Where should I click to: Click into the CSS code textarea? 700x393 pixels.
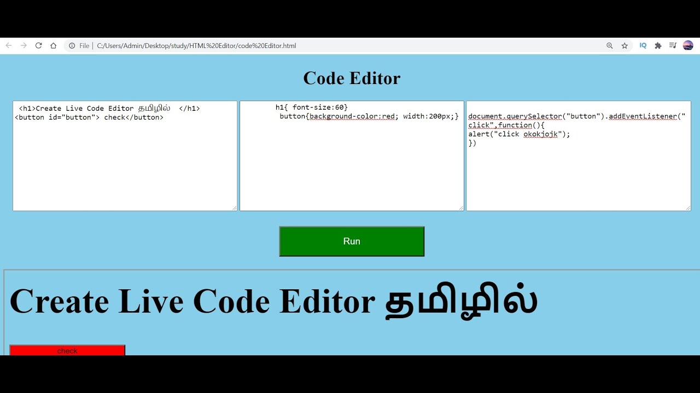coord(352,156)
